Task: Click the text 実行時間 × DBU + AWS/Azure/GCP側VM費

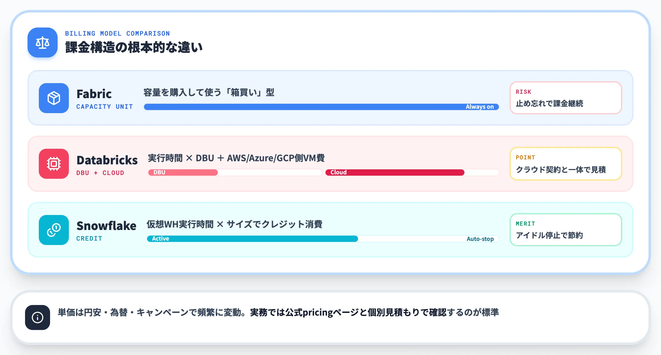Action: (236, 158)
